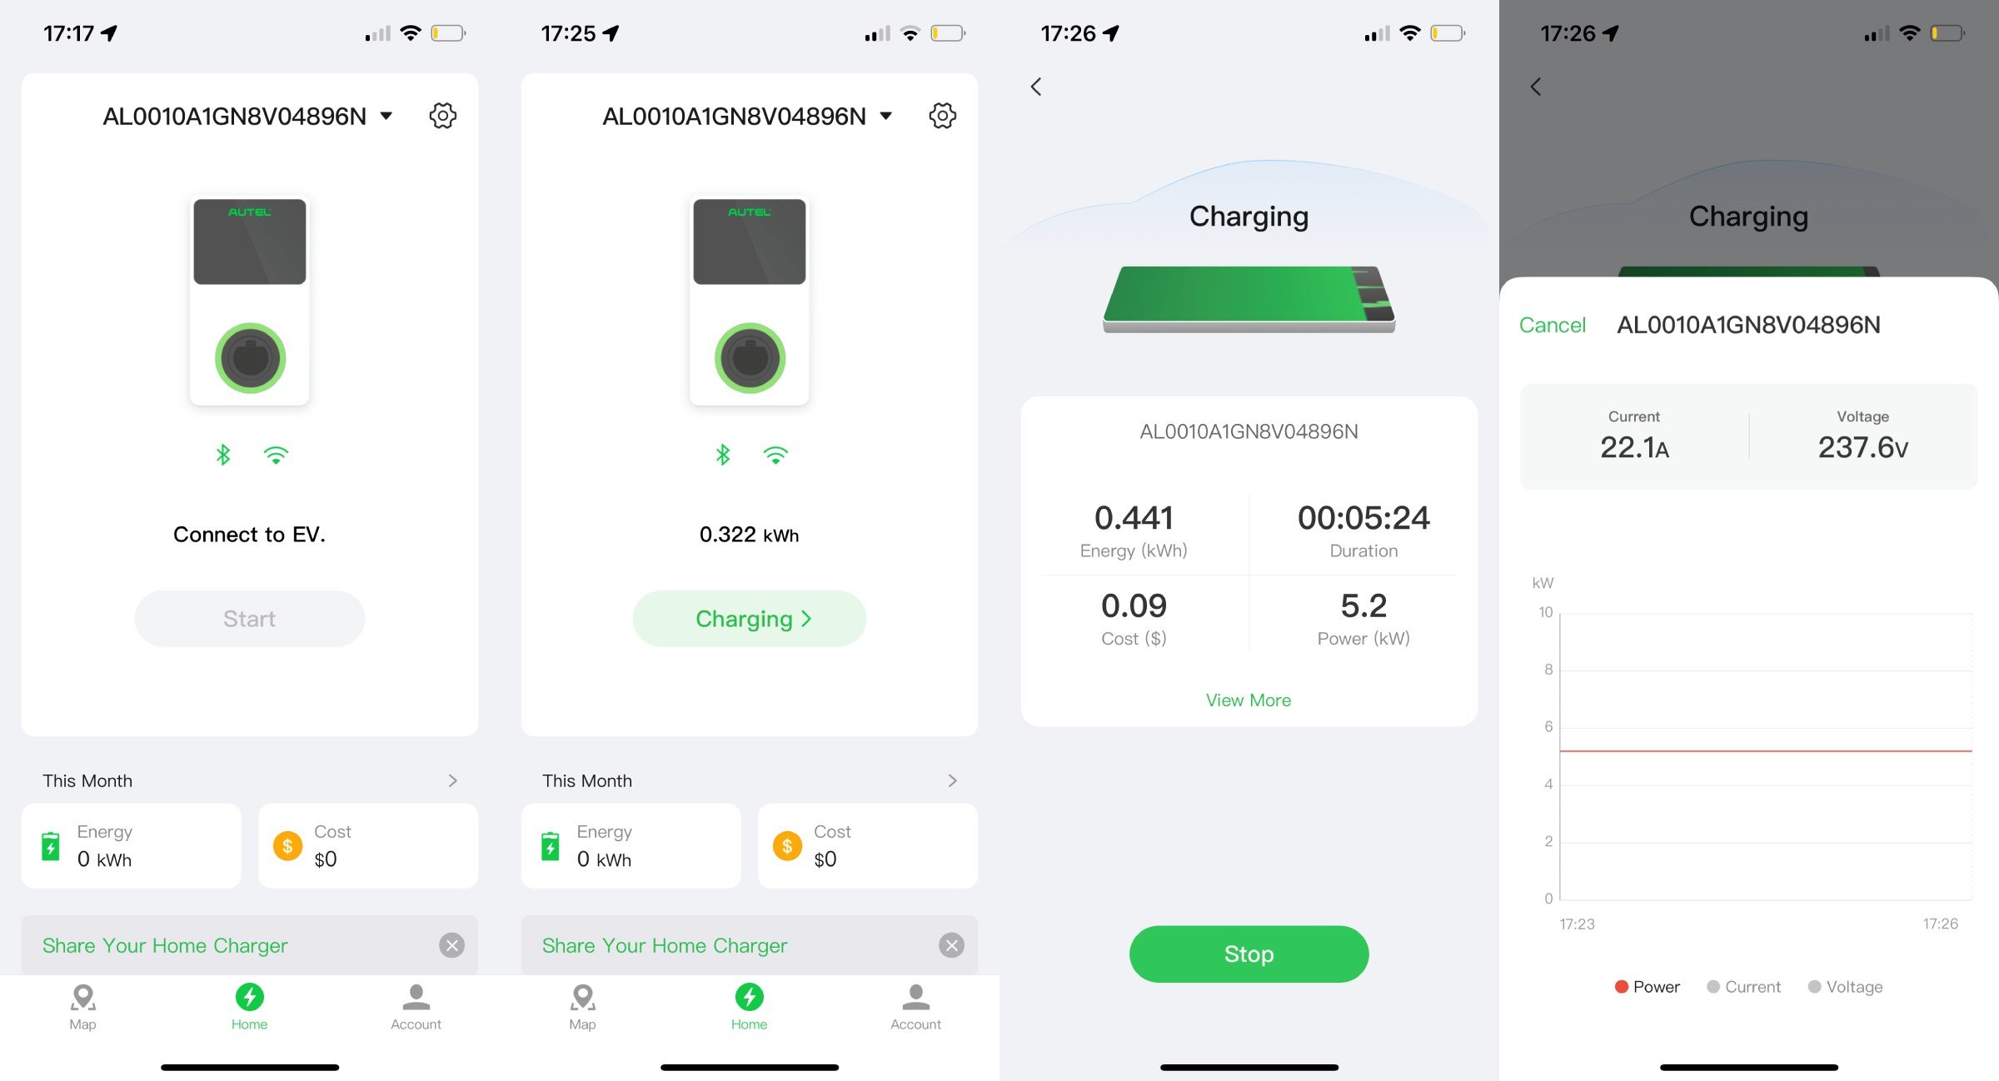
Task: Tap the settings gear icon AL0010A1GN8V04896N
Action: (445, 116)
